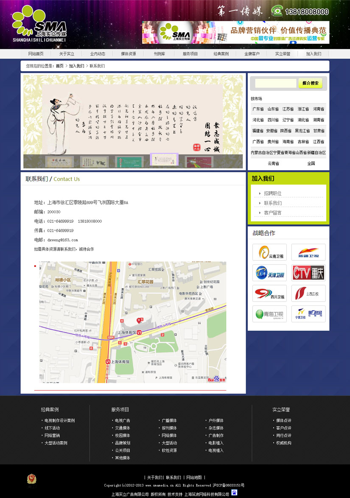Image resolution: width=350 pixels, height=498 pixels.
Task: Open 电视制作设计案例 in the footer
Action: pyautogui.click(x=60, y=420)
